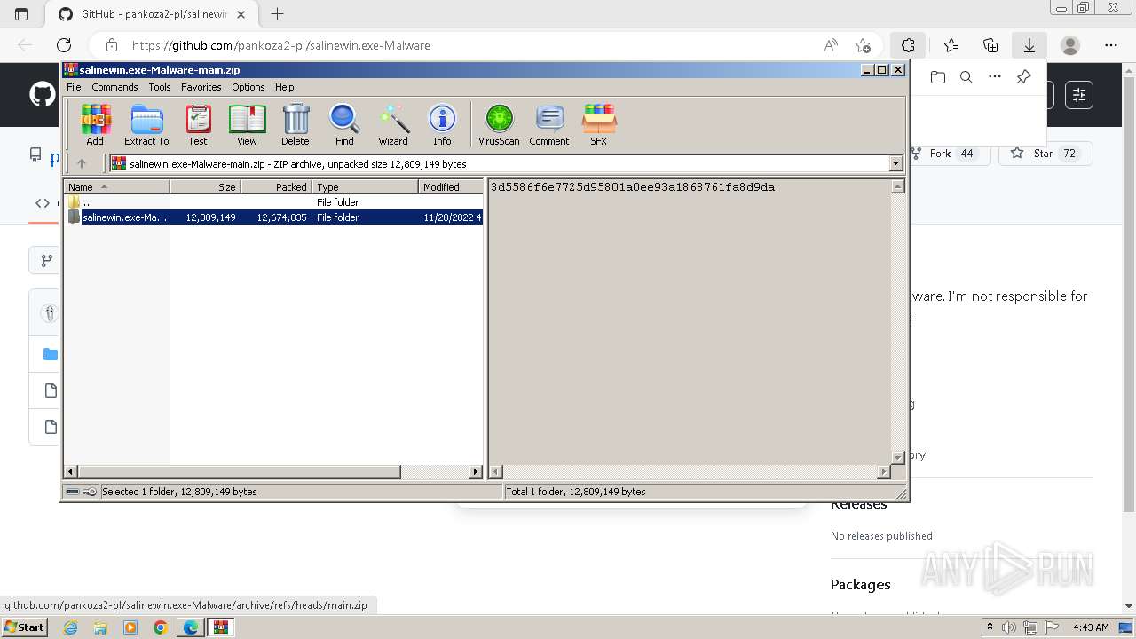Viewport: 1136px width, 639px height.
Task: Star the GitHub repository
Action: [1045, 154]
